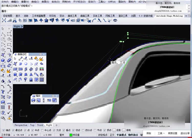This screenshot has height=138, width=192.
Task: Select the Polyline tool in left sidebar
Action: pos(3,34)
